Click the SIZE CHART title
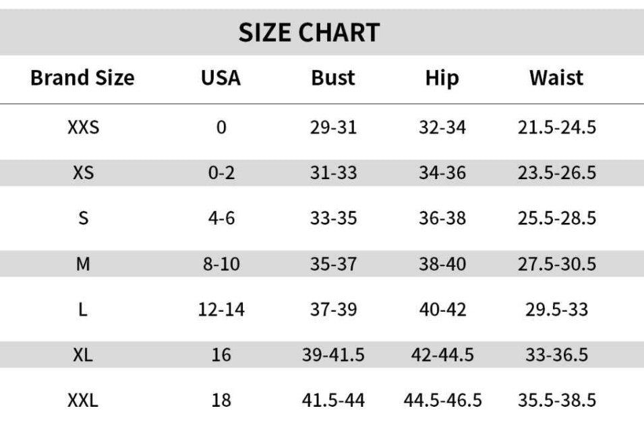Screen dimensions: 644x425 [x=309, y=32]
